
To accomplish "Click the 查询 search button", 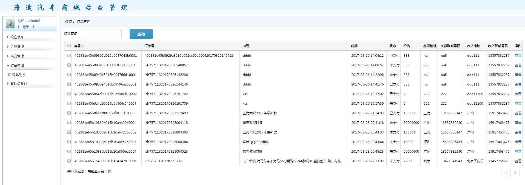I will (141, 34).
